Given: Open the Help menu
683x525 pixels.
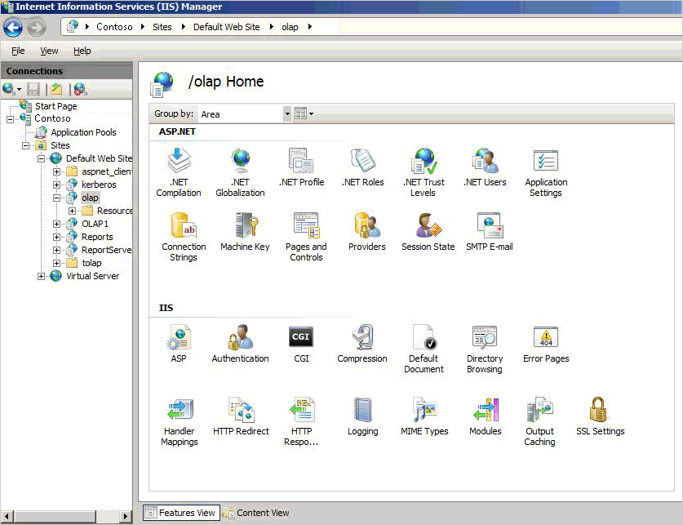Looking at the screenshot, I should [x=82, y=51].
